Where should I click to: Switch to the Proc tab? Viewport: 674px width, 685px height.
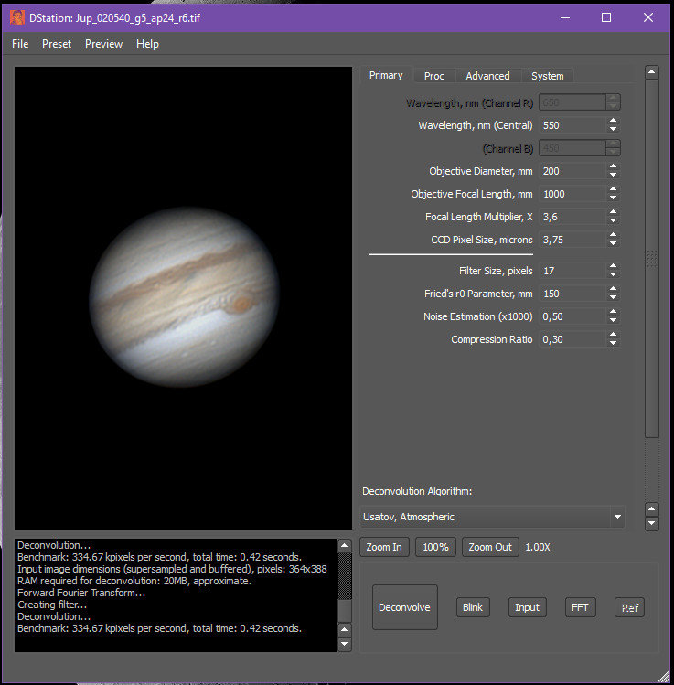433,76
